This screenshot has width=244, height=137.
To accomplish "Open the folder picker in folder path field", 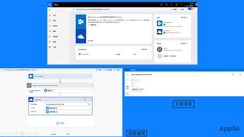I will (x=89, y=104).
